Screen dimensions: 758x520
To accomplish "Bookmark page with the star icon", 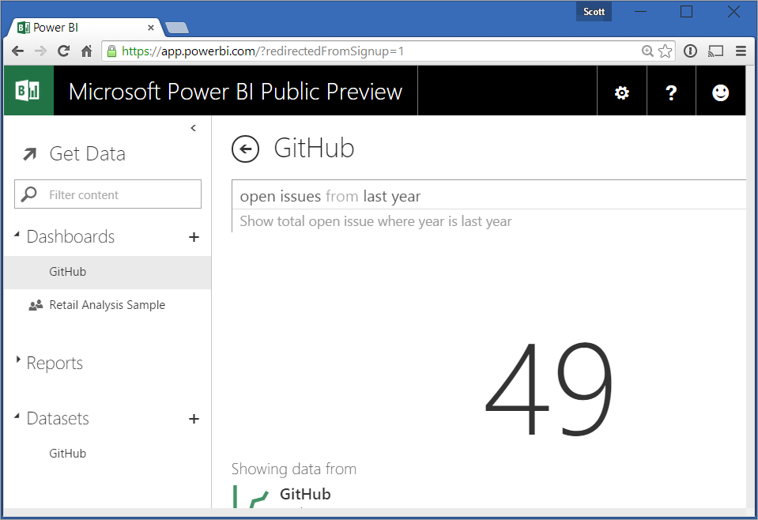I will pyautogui.click(x=666, y=51).
